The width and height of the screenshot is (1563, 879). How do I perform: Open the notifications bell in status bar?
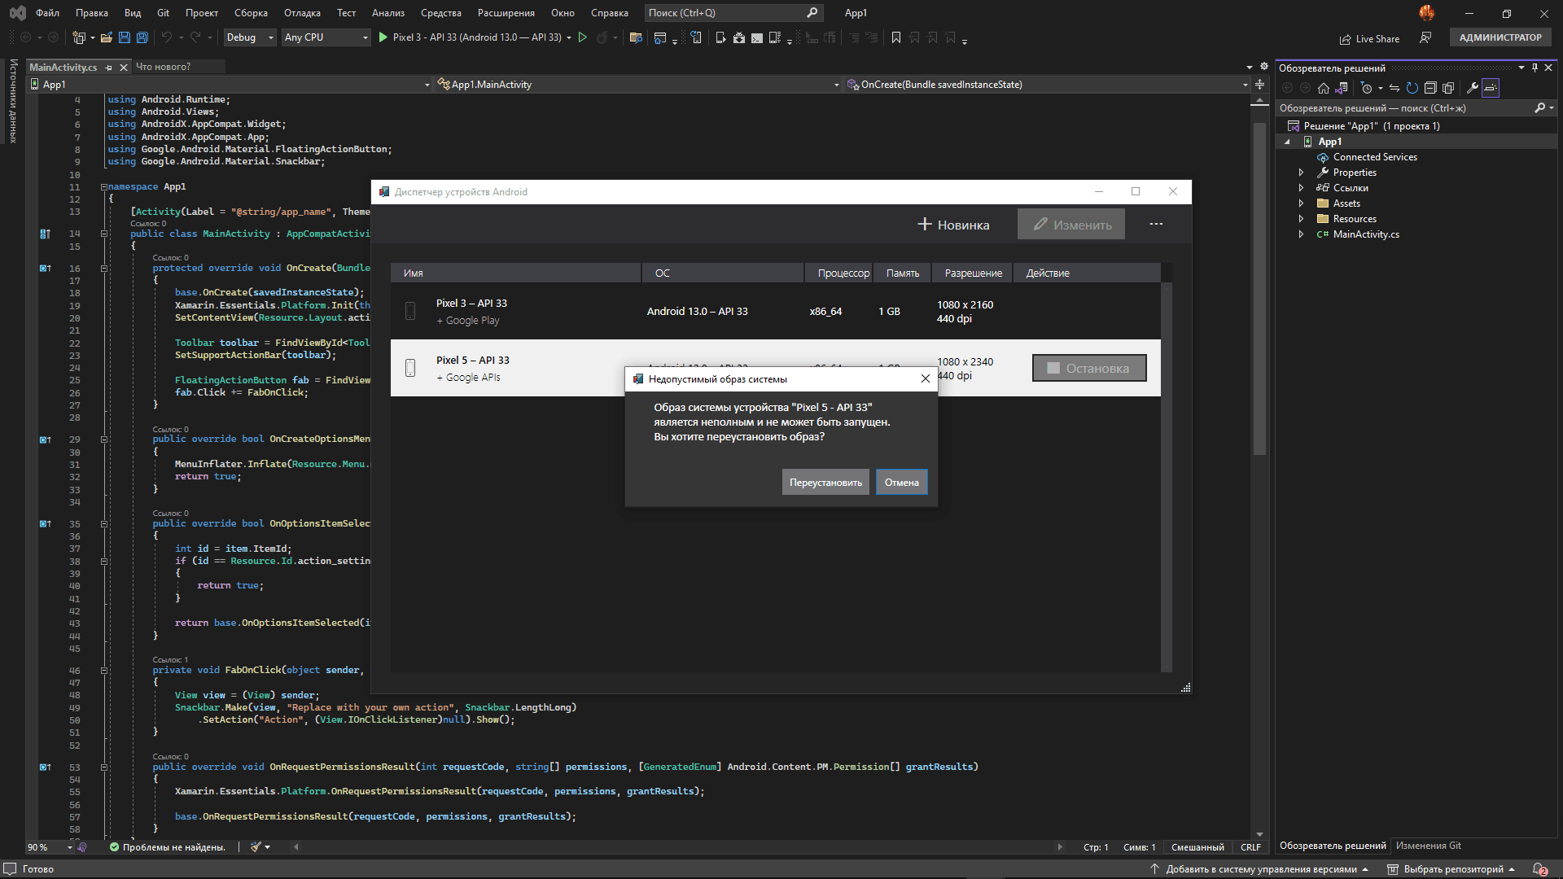click(x=1539, y=869)
